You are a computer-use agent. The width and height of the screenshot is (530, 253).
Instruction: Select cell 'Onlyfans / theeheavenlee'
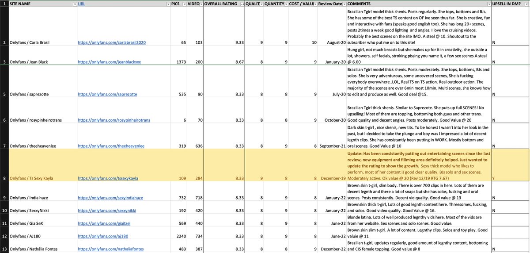[43, 136]
